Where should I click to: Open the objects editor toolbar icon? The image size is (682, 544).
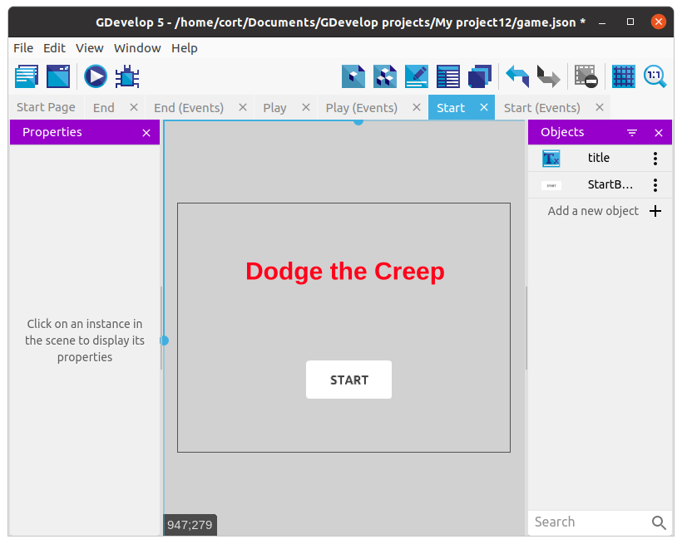tap(353, 76)
